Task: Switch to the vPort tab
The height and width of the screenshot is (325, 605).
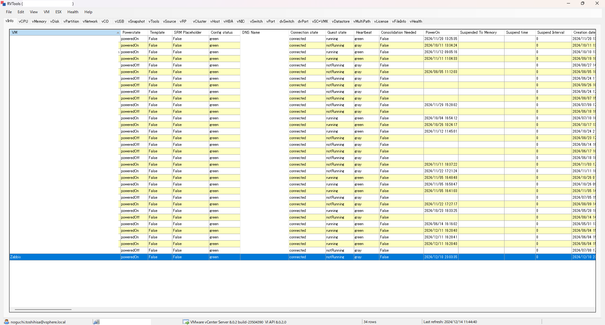Action: (271, 21)
